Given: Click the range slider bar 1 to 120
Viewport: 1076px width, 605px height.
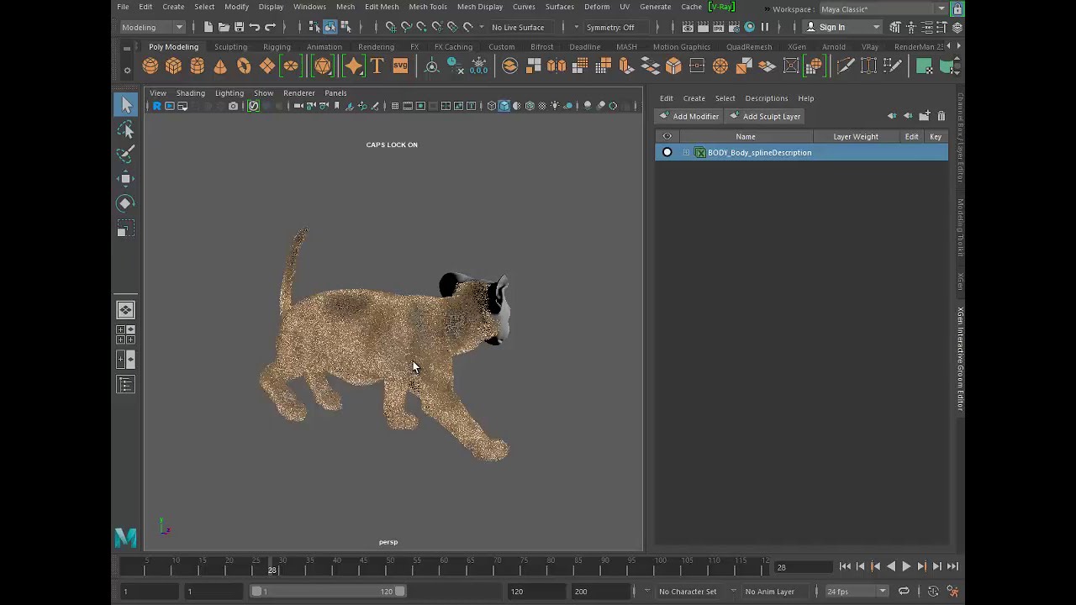Looking at the screenshot, I should point(330,592).
